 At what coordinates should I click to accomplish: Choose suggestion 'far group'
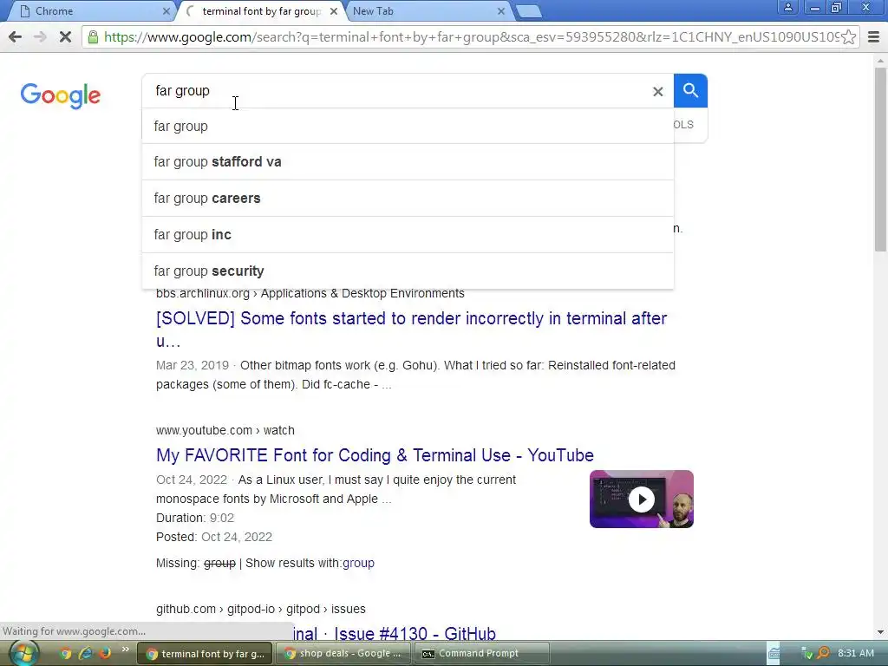pos(408,127)
